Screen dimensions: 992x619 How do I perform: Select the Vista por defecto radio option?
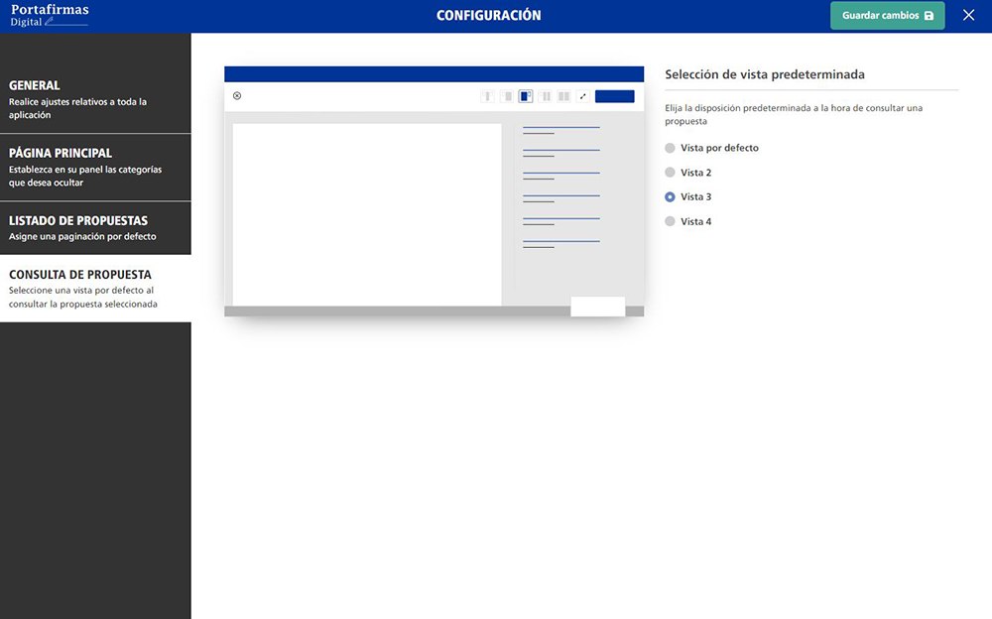pos(671,148)
